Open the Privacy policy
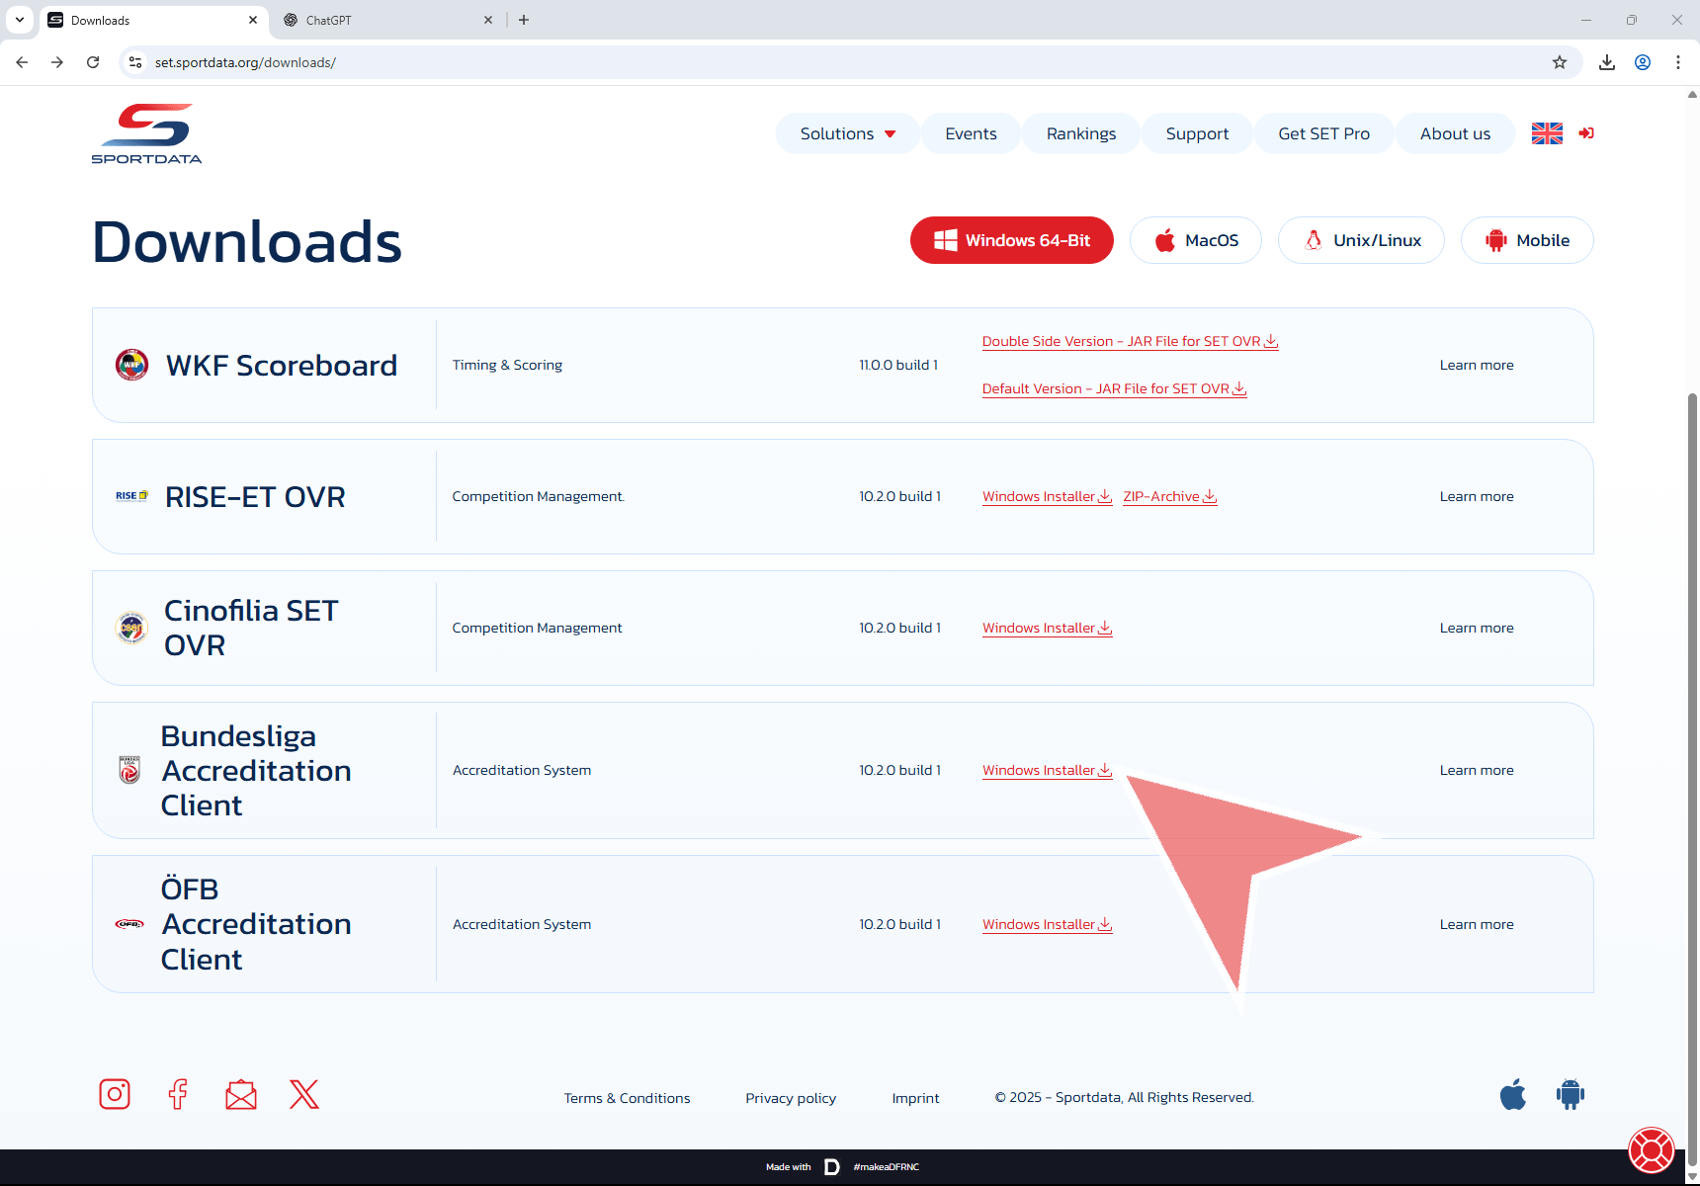Screen dimensions: 1700x1186 tap(791, 1098)
